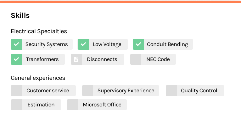Click the General experiences section heading
The width and height of the screenshot is (241, 128).
coord(38,78)
